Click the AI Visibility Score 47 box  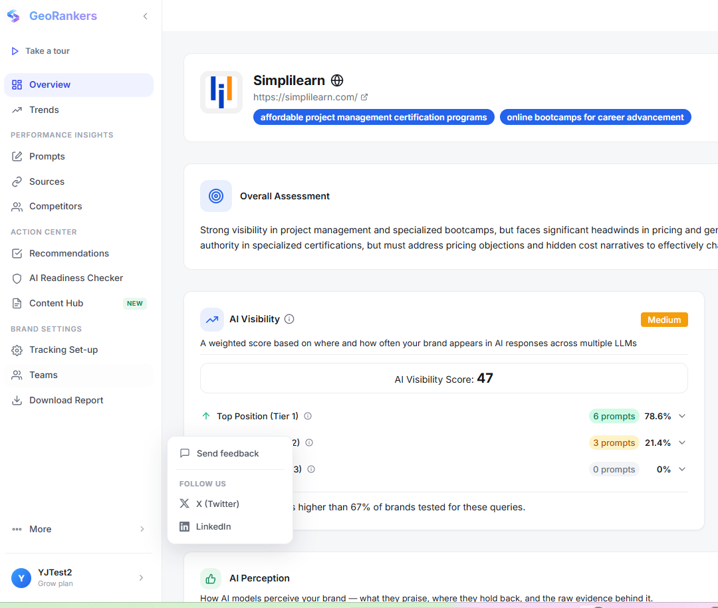pos(443,378)
